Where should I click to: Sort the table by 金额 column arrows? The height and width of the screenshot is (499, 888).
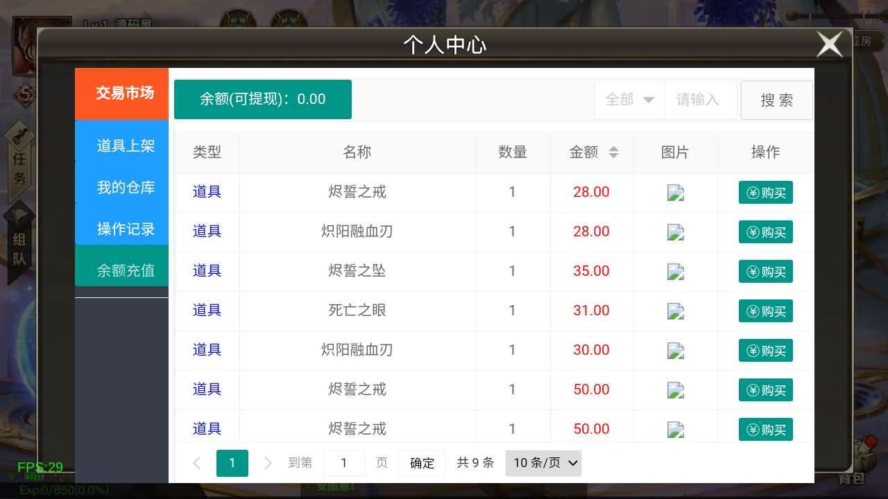tap(613, 152)
